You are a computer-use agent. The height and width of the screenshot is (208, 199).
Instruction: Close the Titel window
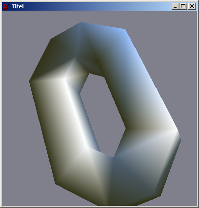(192, 6)
